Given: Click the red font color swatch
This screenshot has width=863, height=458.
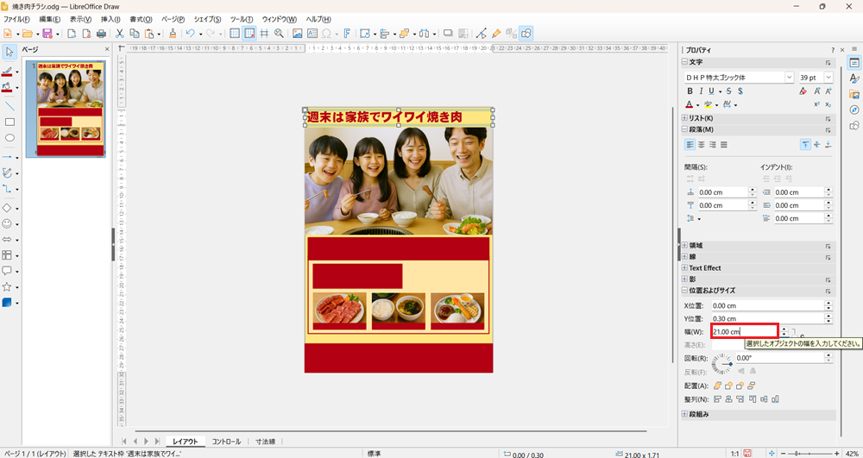Looking at the screenshot, I should (689, 104).
